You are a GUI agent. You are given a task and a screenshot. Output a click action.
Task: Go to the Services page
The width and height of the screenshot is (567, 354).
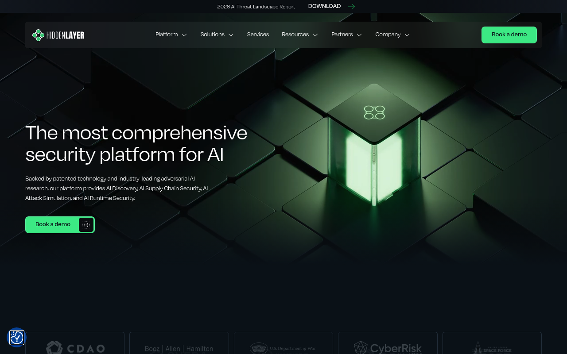258,35
